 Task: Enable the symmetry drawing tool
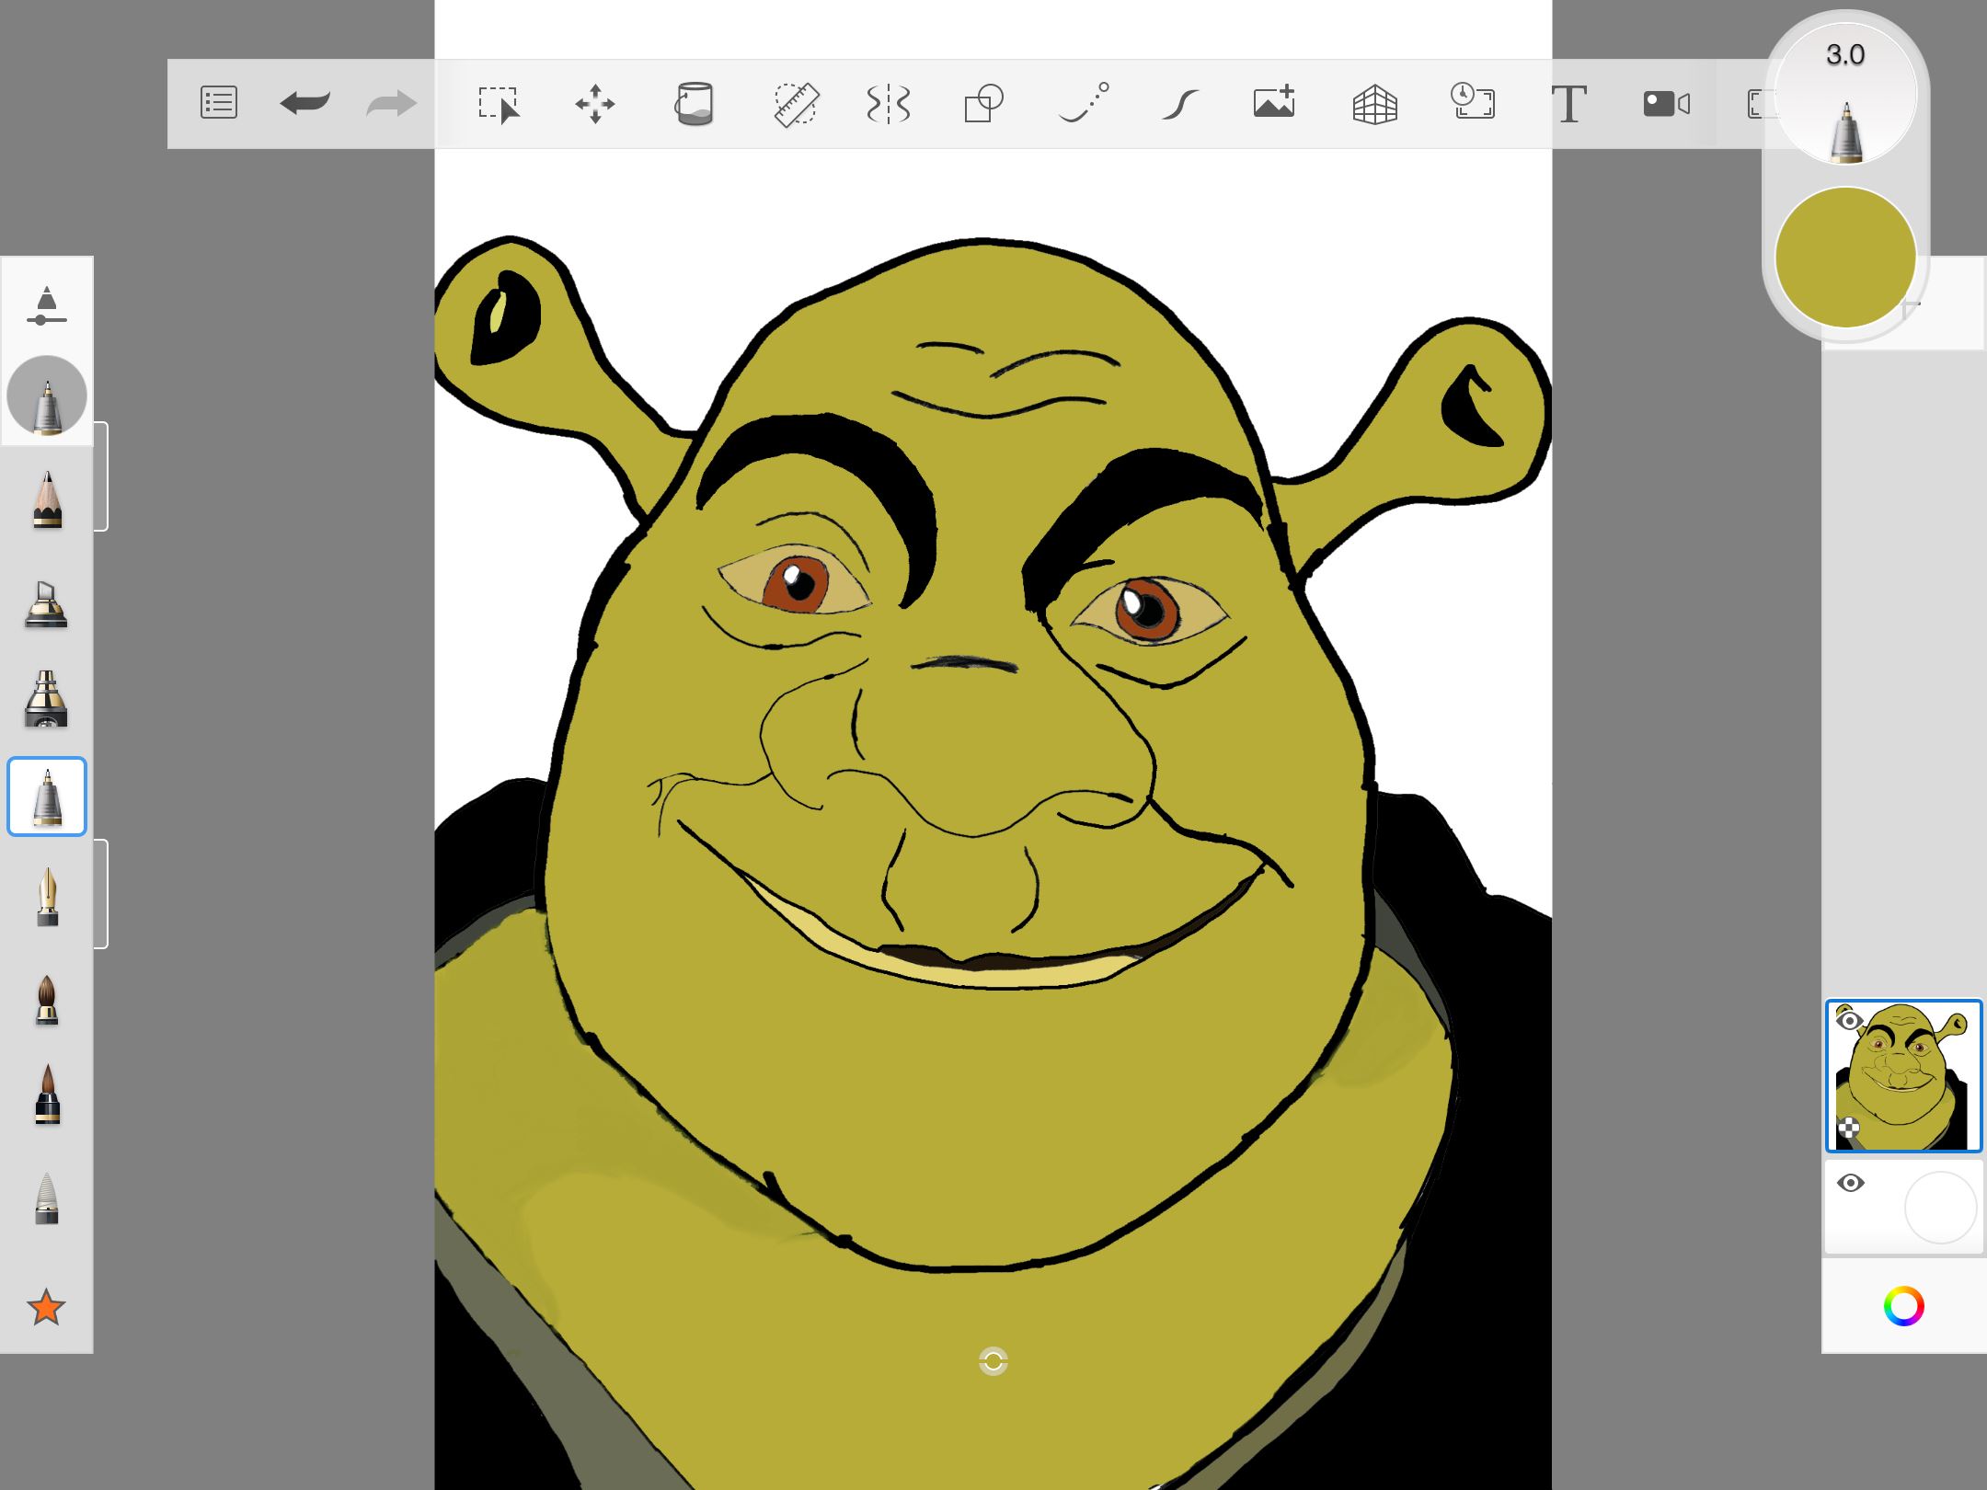[x=889, y=104]
